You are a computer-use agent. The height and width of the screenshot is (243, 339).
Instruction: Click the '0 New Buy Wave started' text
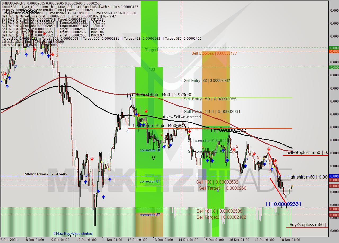(73, 233)
